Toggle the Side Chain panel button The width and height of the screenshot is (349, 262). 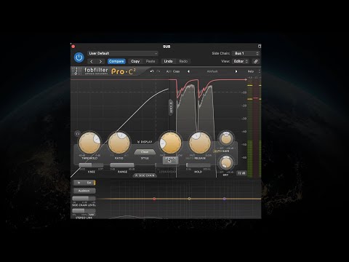pyautogui.click(x=145, y=175)
